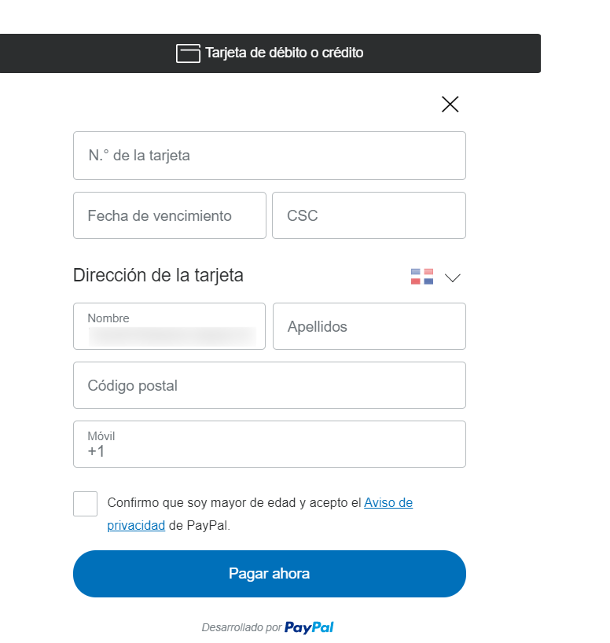Click the age confirmation statement text

point(260,514)
